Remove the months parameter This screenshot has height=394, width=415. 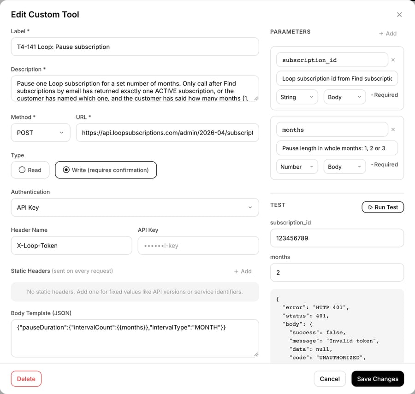(x=393, y=129)
